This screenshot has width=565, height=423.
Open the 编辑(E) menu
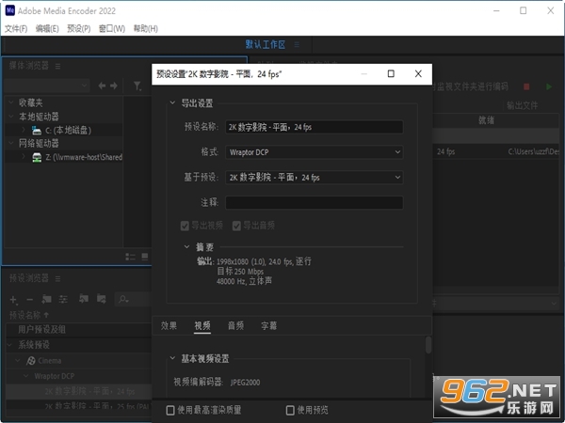click(47, 29)
